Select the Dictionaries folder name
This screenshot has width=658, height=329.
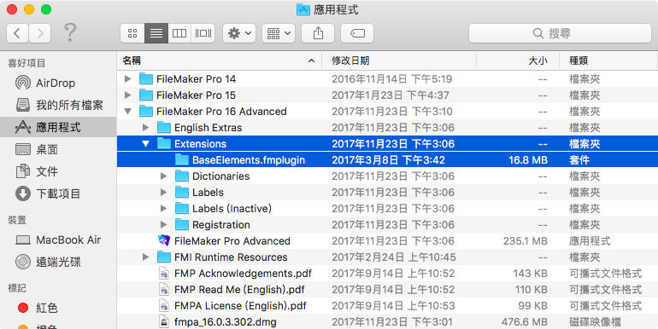(220, 176)
